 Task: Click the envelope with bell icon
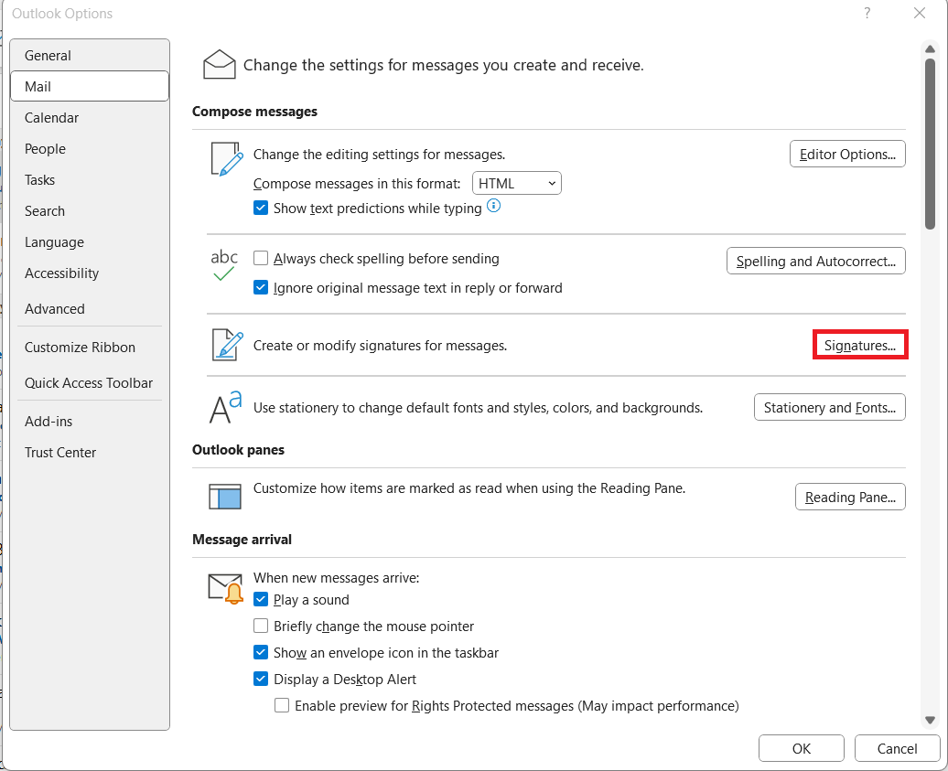[x=225, y=588]
